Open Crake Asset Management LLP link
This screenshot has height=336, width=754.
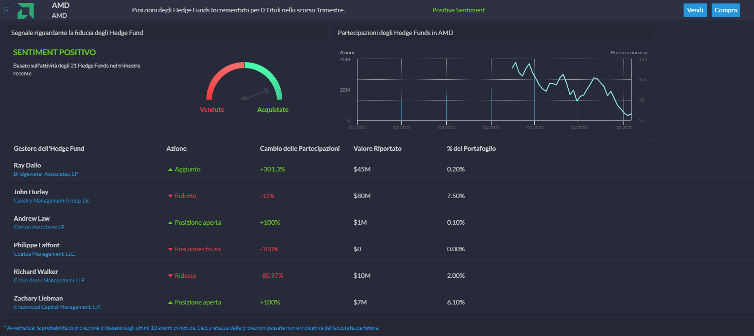(x=49, y=280)
